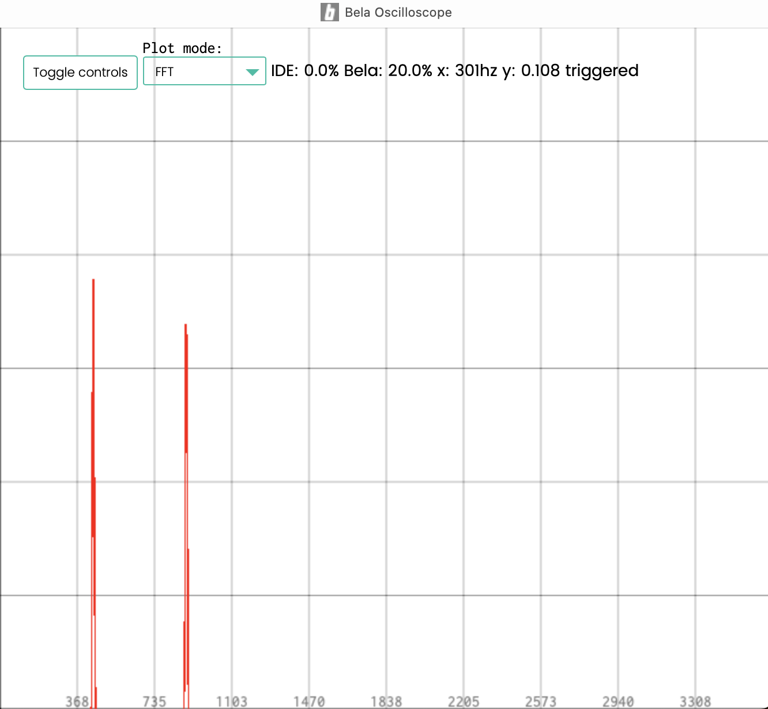Image resolution: width=768 pixels, height=709 pixels.
Task: Click the 2205 frequency axis label
Action: click(464, 702)
